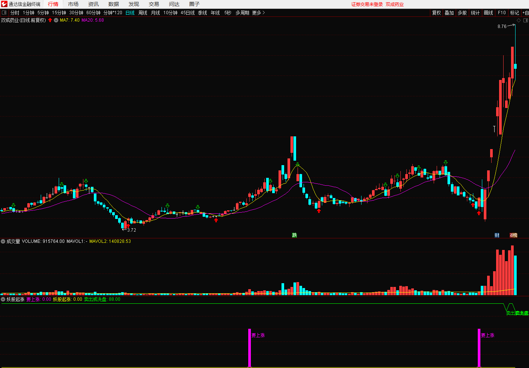Switch to 分时 chart period
The width and height of the screenshot is (529, 368).
pos(15,13)
